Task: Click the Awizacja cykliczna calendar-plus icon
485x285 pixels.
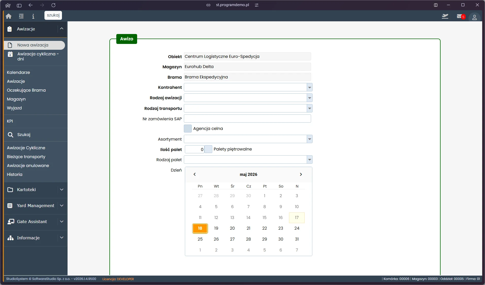Action: 10,54
